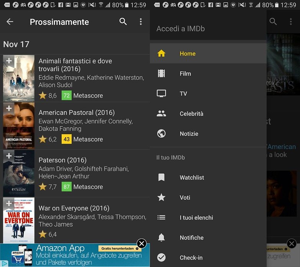
Task: Add Paterson to watchlist with plus
Action: coord(9,156)
